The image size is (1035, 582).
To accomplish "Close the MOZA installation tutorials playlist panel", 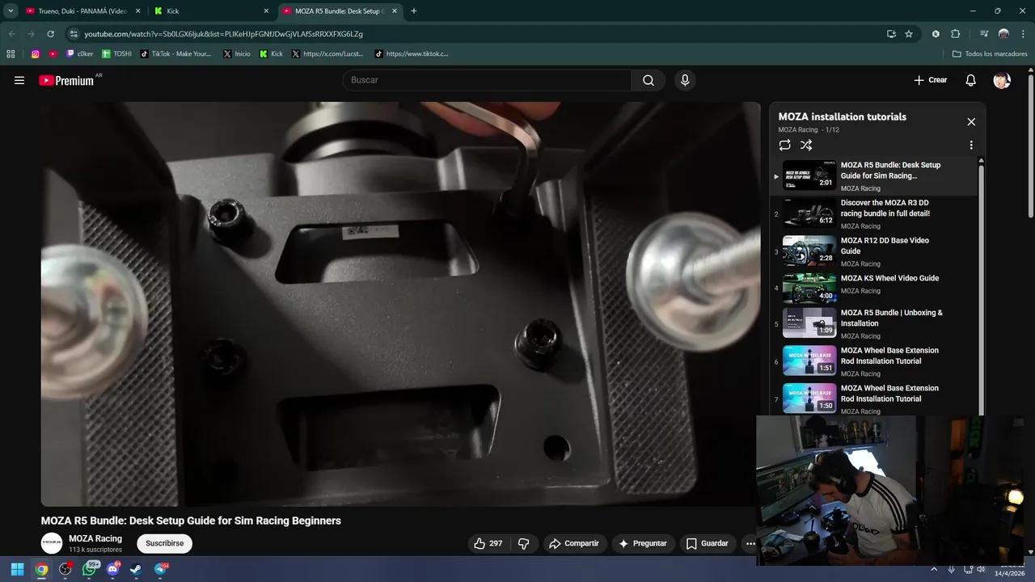I will [x=971, y=122].
